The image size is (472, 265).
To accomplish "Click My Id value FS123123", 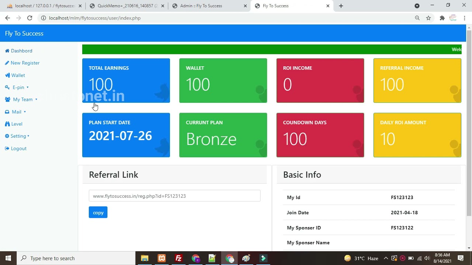I will 402,197.
